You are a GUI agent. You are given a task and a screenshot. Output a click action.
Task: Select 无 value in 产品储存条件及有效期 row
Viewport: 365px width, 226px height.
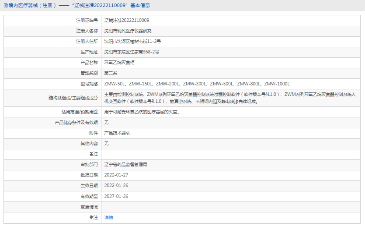(x=106, y=123)
